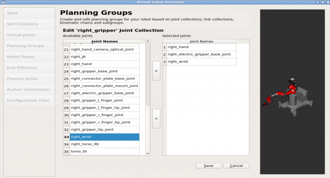Select right_connector_plate_mount_joint row
The width and height of the screenshot is (330, 178).
tap(105, 86)
